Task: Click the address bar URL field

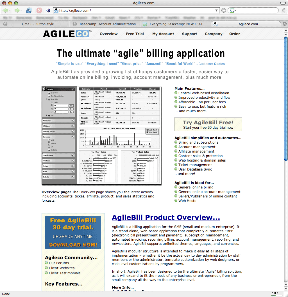Action: (137, 10)
